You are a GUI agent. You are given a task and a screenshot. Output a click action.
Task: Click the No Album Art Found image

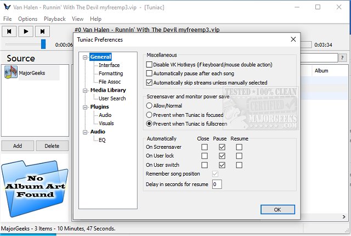[35, 188]
